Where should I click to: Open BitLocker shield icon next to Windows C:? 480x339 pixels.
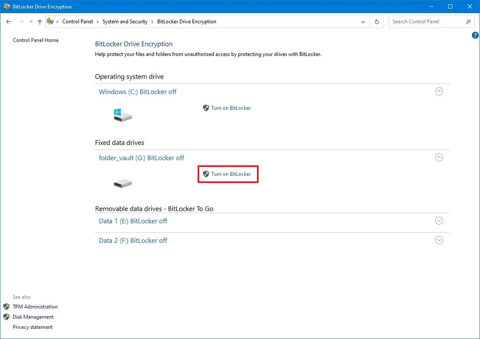[206, 108]
